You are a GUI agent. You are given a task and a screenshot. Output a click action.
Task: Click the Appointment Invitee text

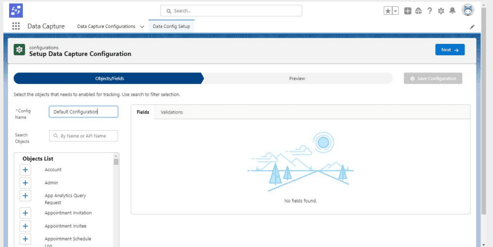66,226
